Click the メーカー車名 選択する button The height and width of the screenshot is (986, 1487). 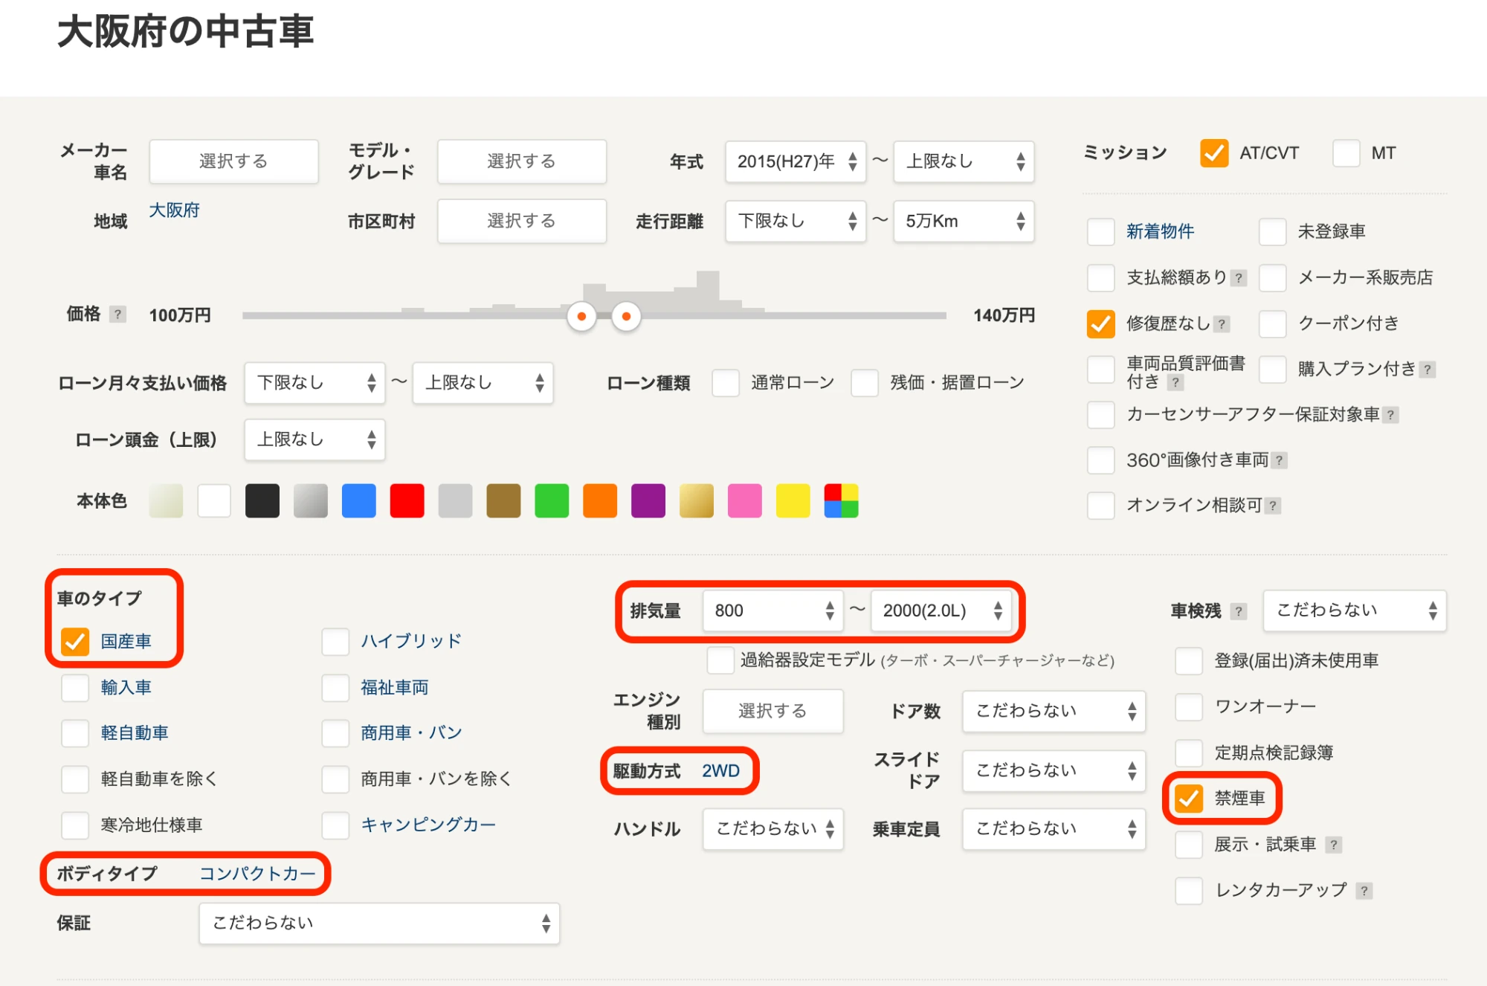[233, 161]
